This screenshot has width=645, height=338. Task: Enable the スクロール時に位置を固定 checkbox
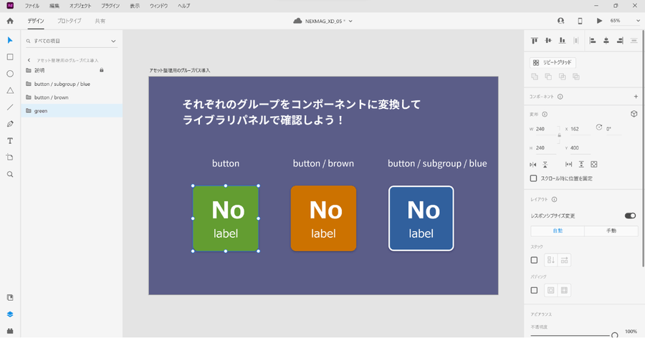point(534,178)
